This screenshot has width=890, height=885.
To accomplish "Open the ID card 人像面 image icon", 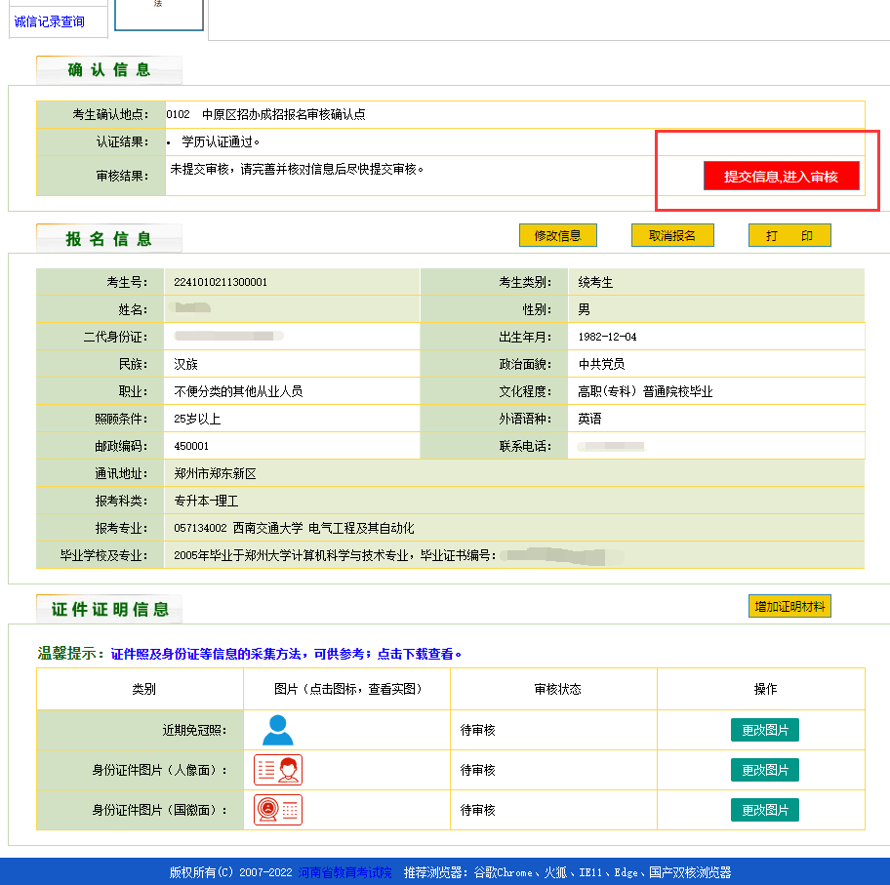I will click(x=277, y=770).
